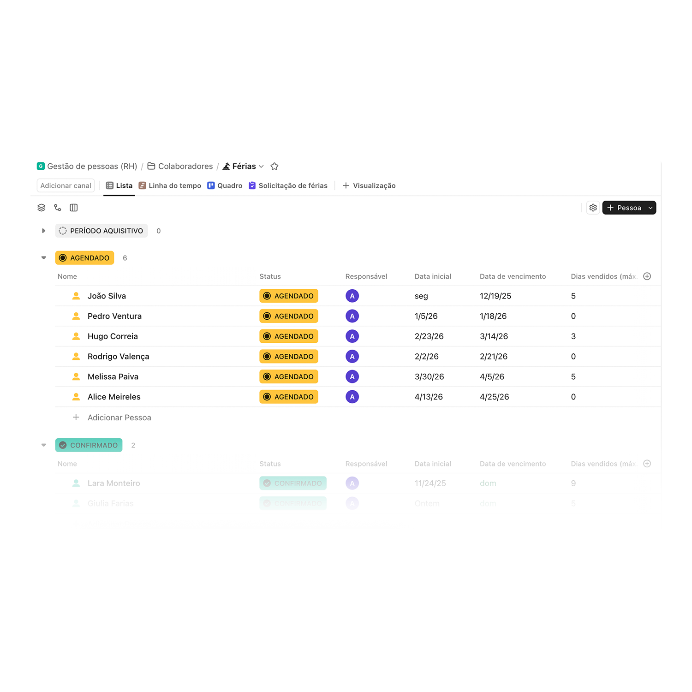Change Pedro Ventura's AGENDADO status badge
Screen dimensions: 692x692
(x=289, y=316)
